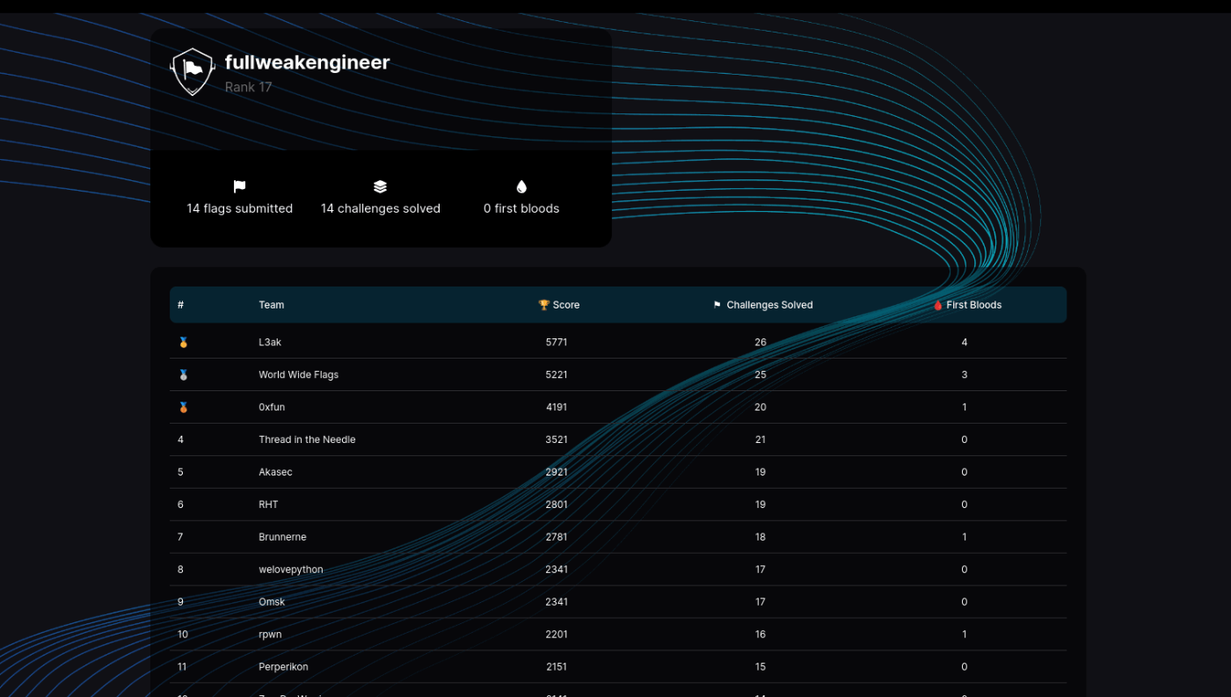Click score 4191 for 0xfun

(557, 407)
